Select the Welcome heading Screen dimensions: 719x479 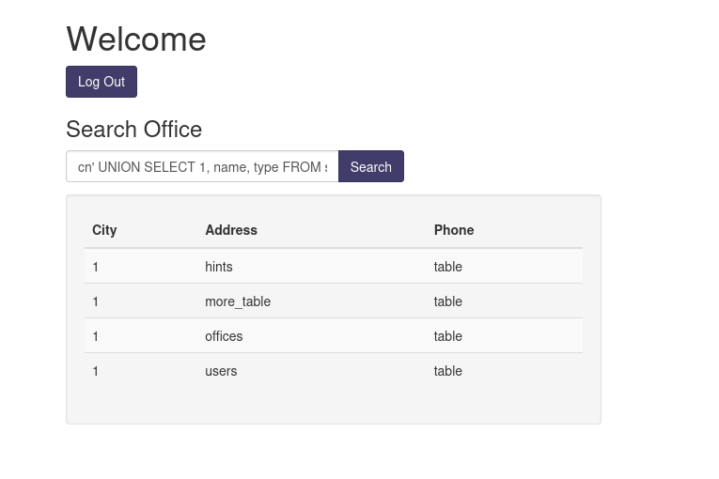point(136,39)
